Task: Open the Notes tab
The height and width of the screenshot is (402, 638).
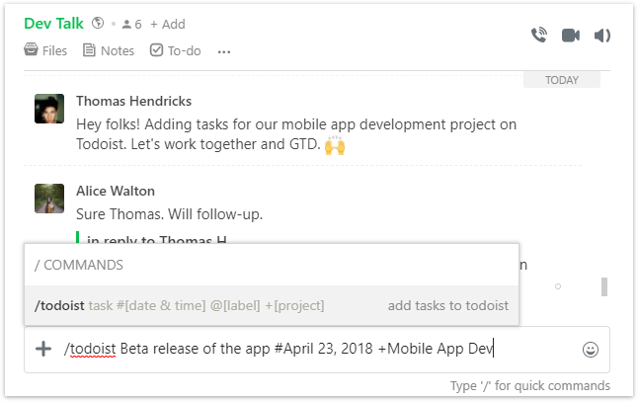Action: pos(109,50)
